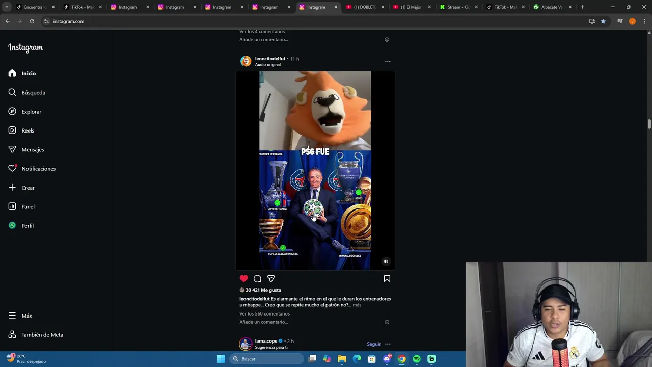Click the site information icon in address bar
Image resolution: width=652 pixels, height=367 pixels.
click(46, 21)
